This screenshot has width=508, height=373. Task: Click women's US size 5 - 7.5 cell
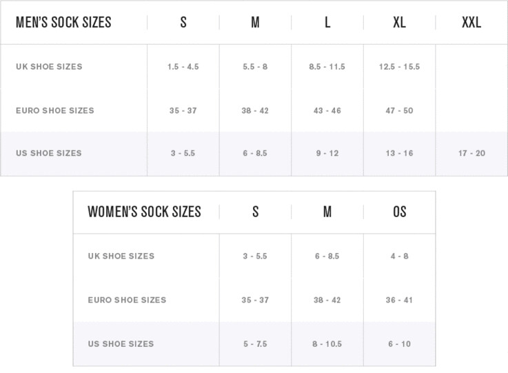[255, 344]
